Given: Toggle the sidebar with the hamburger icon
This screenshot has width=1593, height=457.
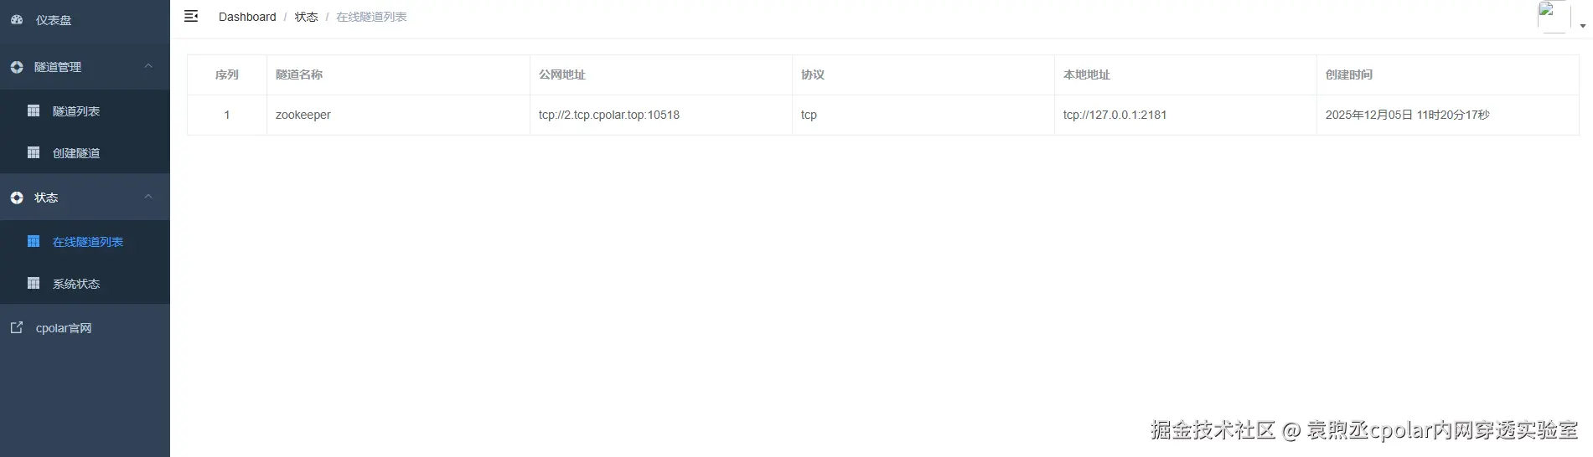Looking at the screenshot, I should 191,16.
